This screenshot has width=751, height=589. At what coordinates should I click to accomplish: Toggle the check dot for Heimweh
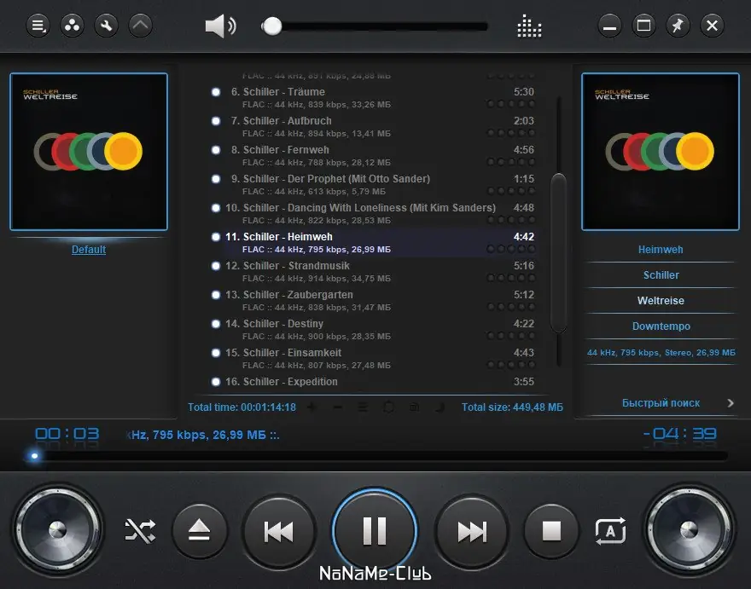[216, 237]
